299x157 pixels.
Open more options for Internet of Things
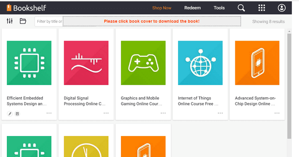[x=220, y=113]
